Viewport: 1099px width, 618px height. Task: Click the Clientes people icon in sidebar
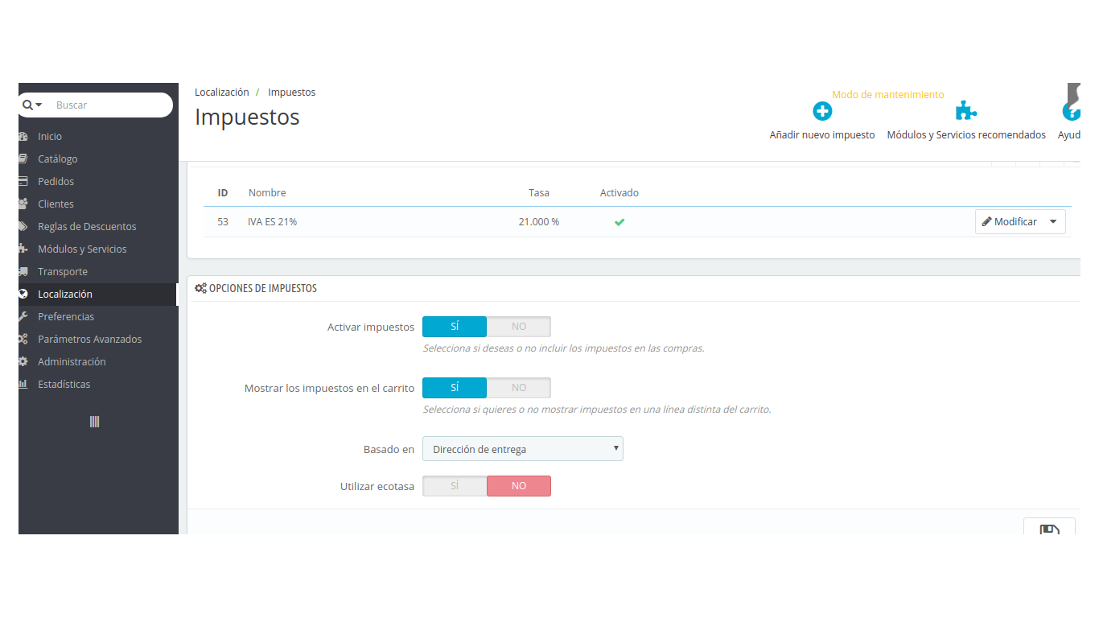point(23,204)
